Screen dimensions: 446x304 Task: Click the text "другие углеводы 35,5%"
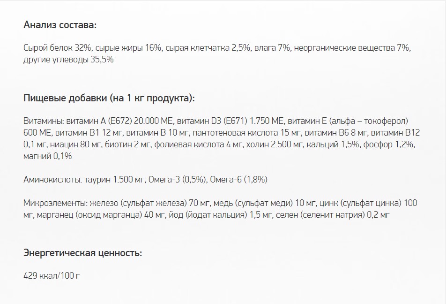[x=68, y=60]
